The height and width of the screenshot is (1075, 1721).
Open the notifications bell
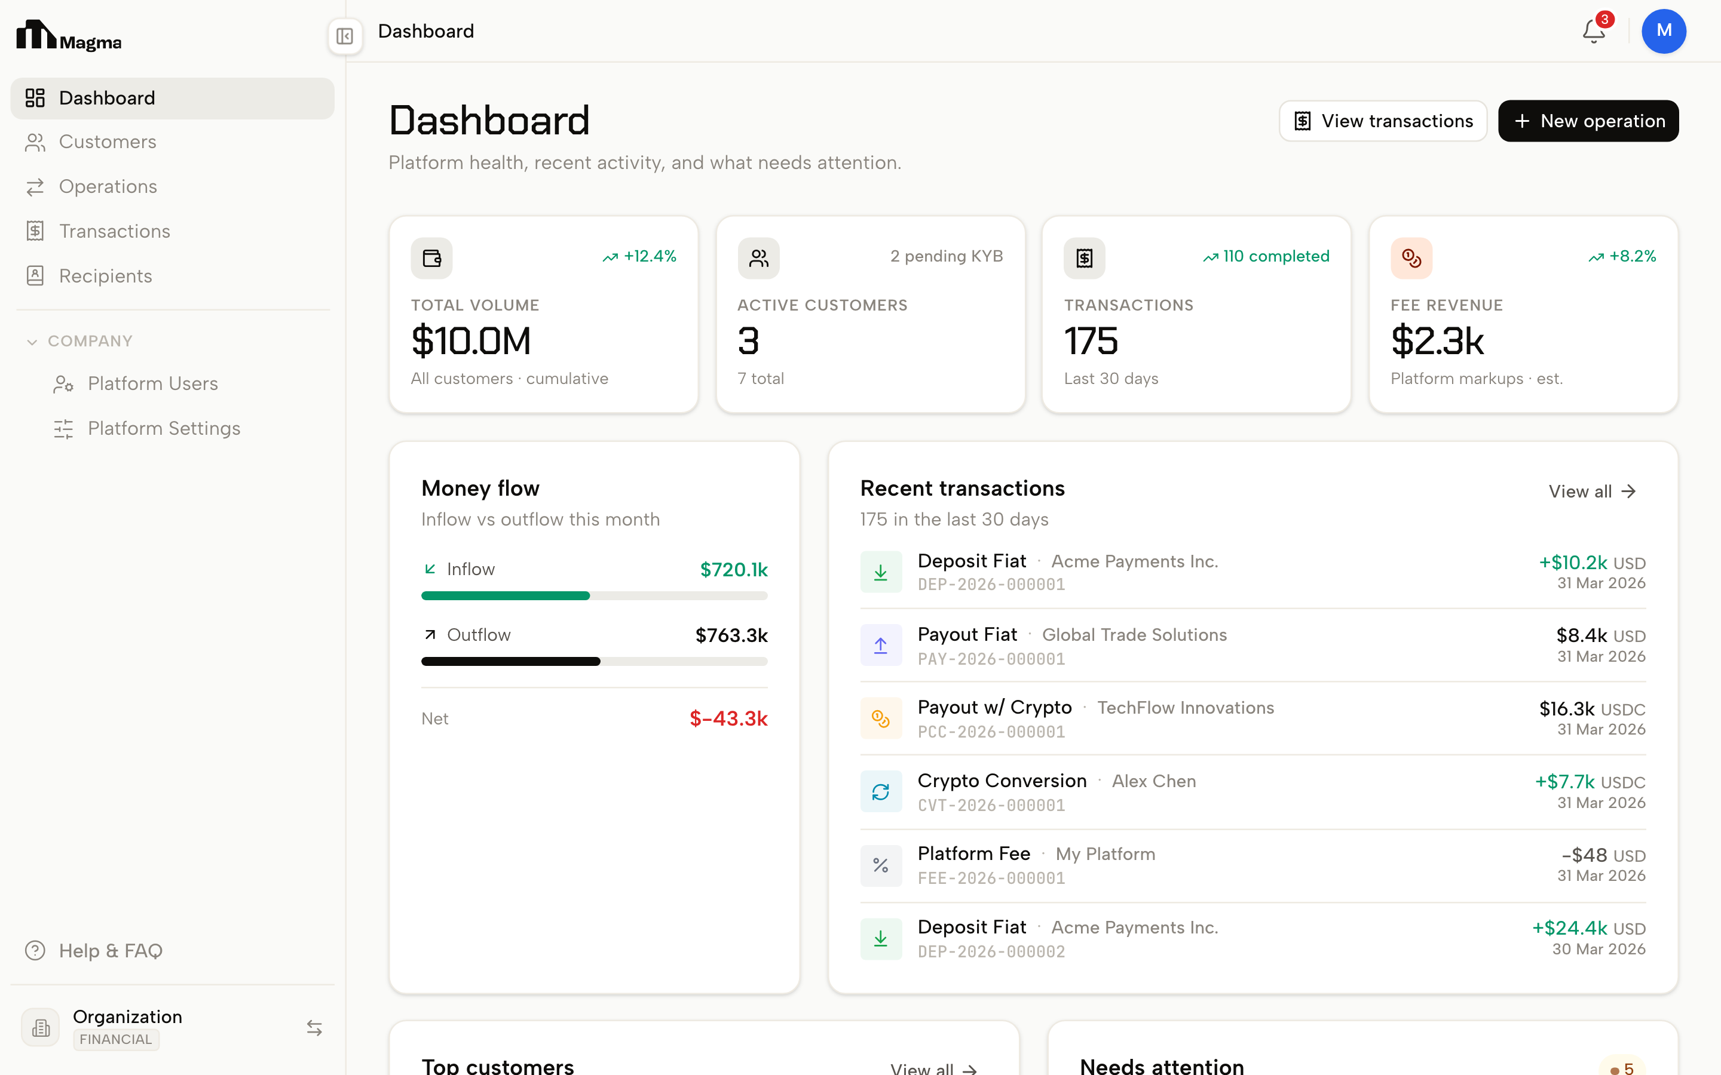coord(1593,32)
